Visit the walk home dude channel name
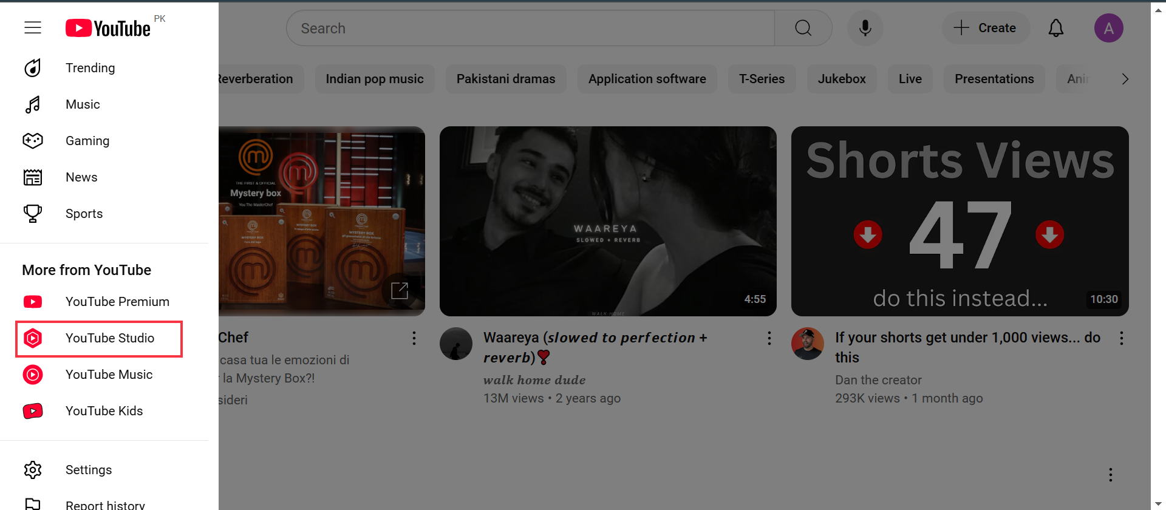 click(x=534, y=380)
